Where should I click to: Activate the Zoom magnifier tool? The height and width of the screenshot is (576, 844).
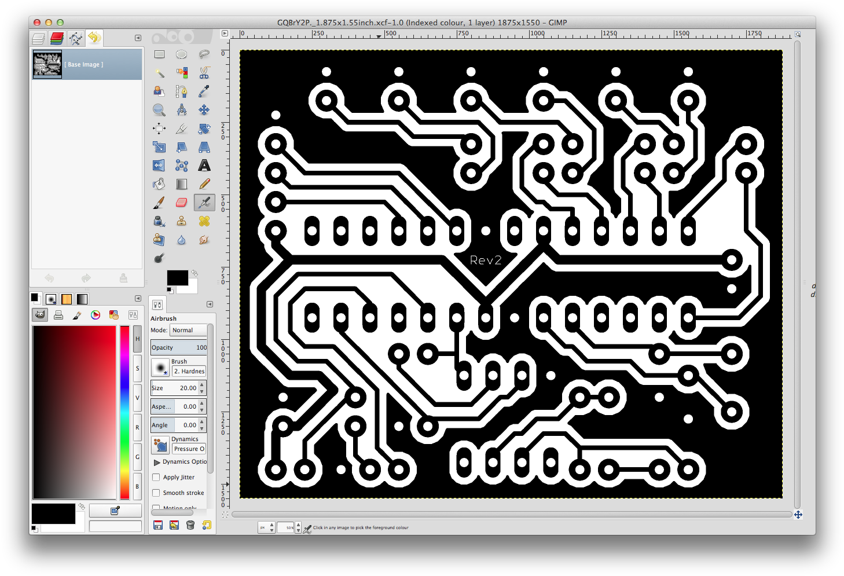click(159, 110)
